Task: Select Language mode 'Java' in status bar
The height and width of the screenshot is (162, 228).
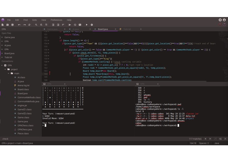Action: tap(217, 143)
